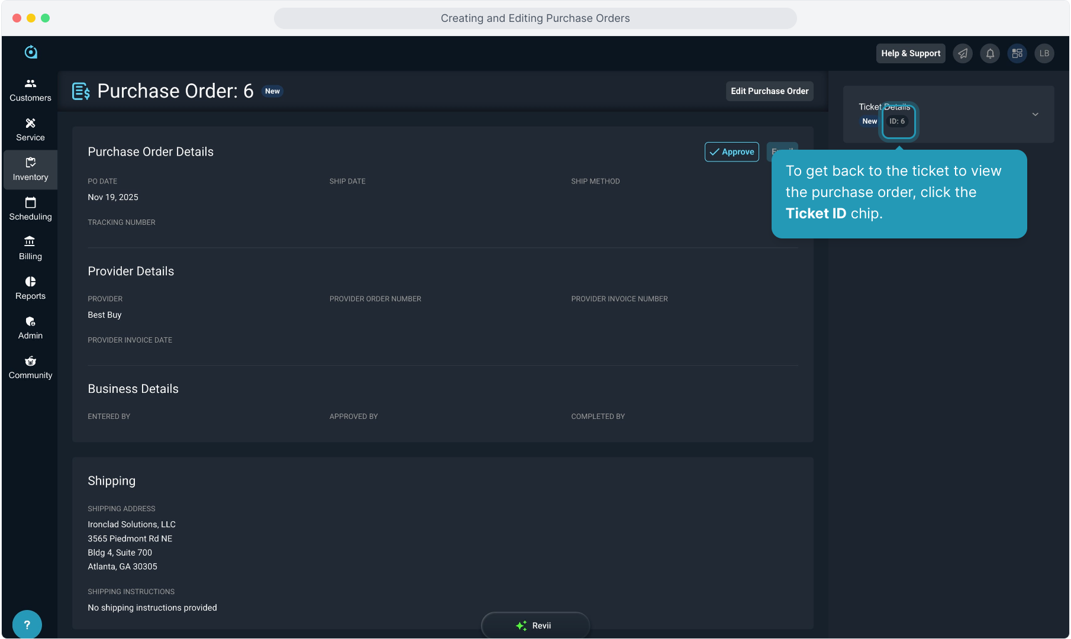Click the paper plane icon in header
Image resolution: width=1071 pixels, height=639 pixels.
(963, 53)
